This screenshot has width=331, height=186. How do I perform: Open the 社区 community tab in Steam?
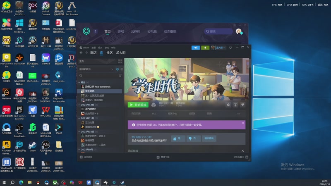[x=109, y=53]
